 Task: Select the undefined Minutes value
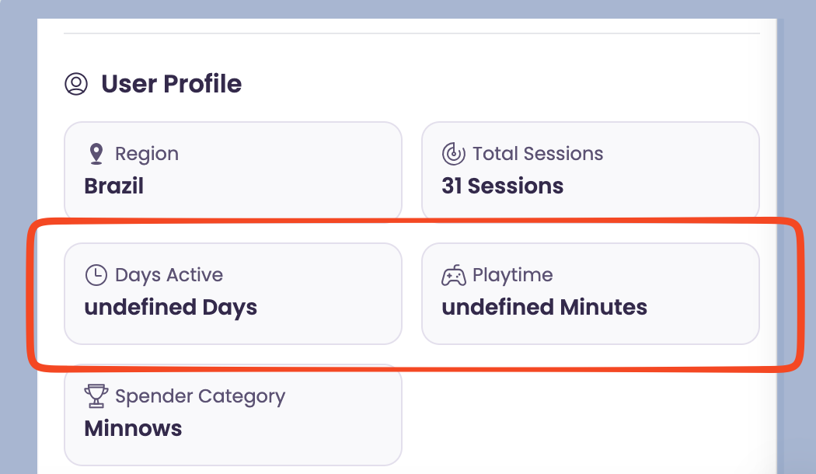(544, 308)
